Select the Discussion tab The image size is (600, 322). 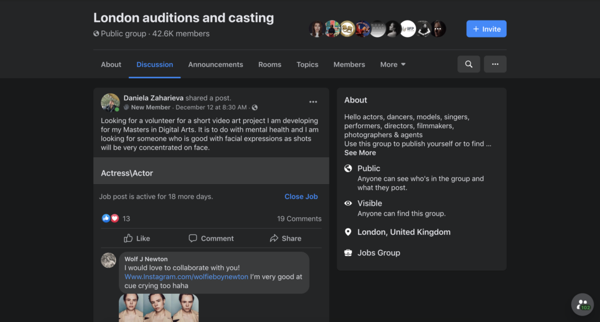155,64
